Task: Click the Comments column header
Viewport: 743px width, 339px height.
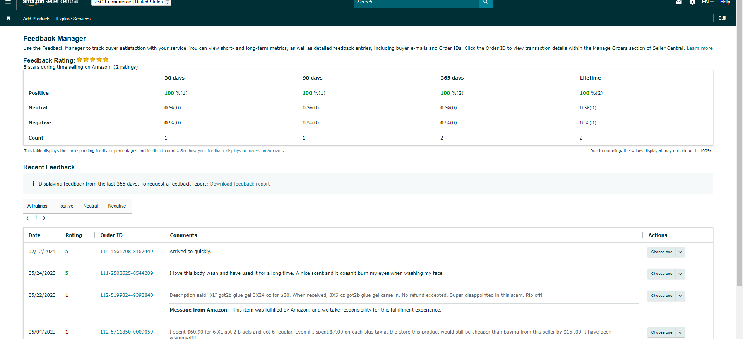Action: 183,235
